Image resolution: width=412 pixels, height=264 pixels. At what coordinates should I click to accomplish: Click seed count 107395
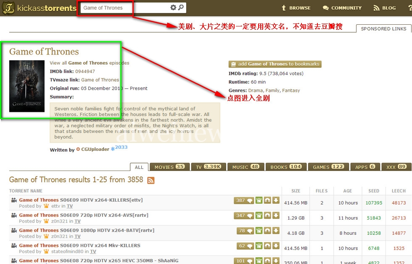(374, 203)
